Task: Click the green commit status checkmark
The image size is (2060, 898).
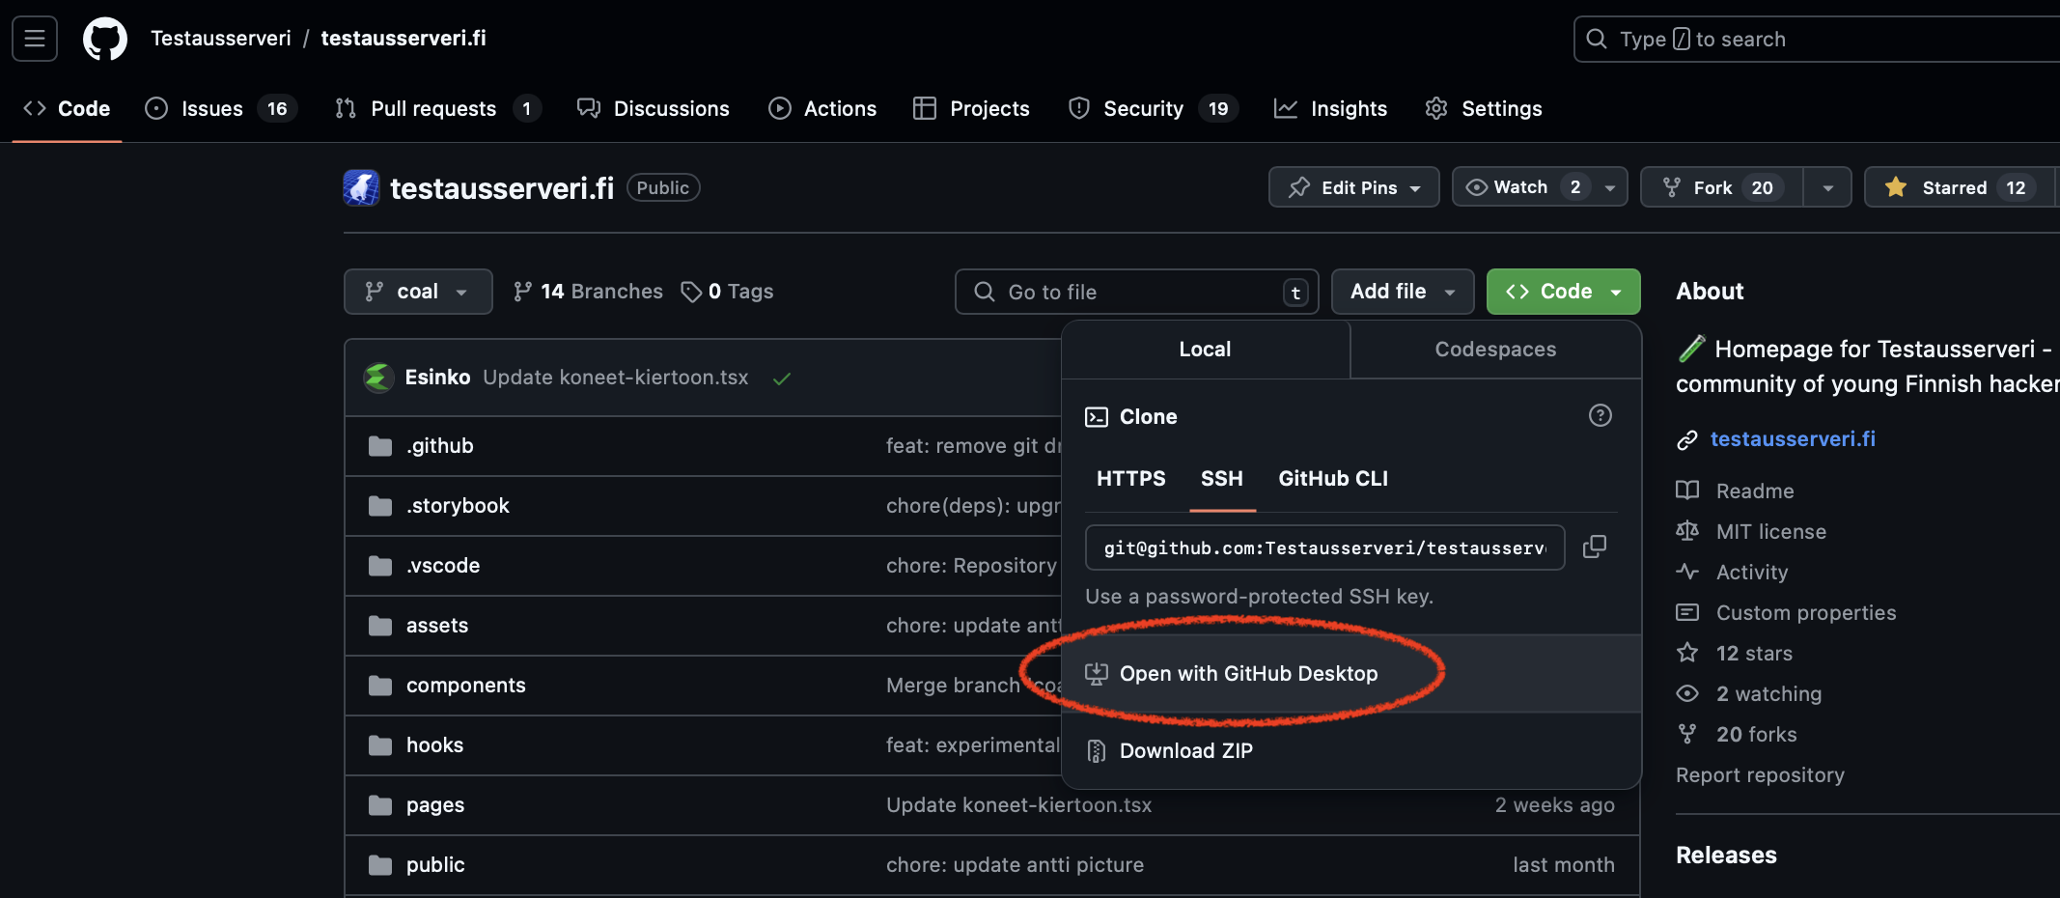Action: [x=782, y=379]
